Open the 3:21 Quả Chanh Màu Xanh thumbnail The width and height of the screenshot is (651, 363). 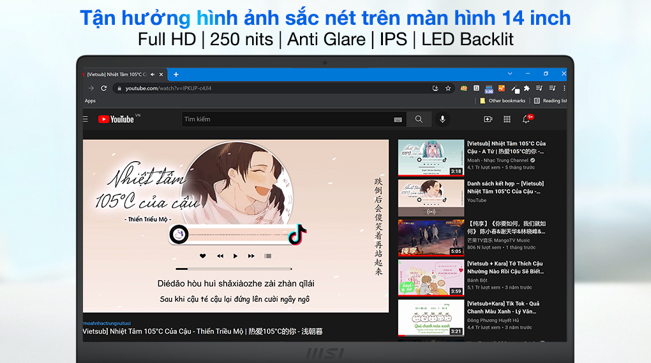(431, 318)
